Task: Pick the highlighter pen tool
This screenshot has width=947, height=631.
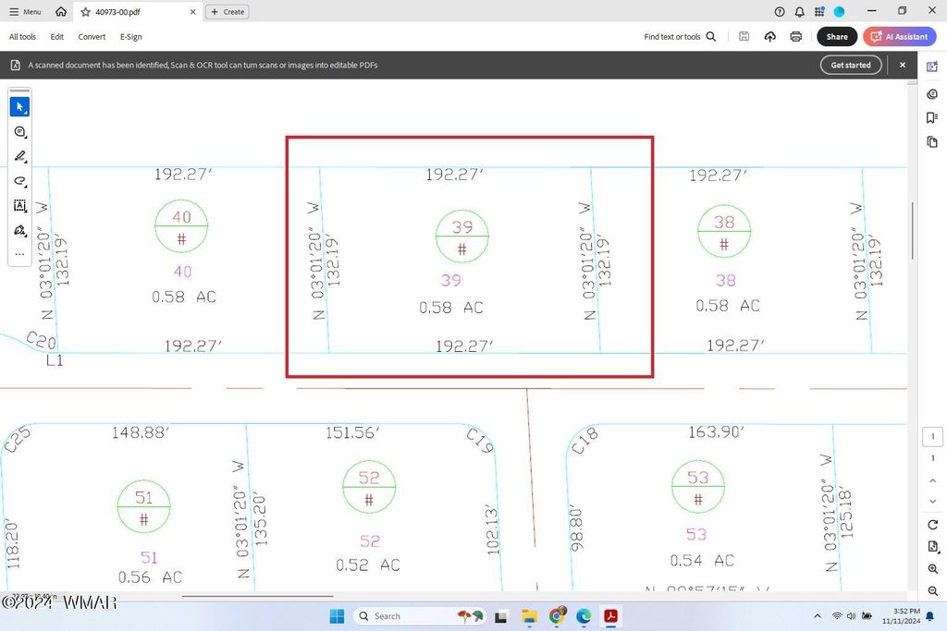Action: tap(19, 157)
